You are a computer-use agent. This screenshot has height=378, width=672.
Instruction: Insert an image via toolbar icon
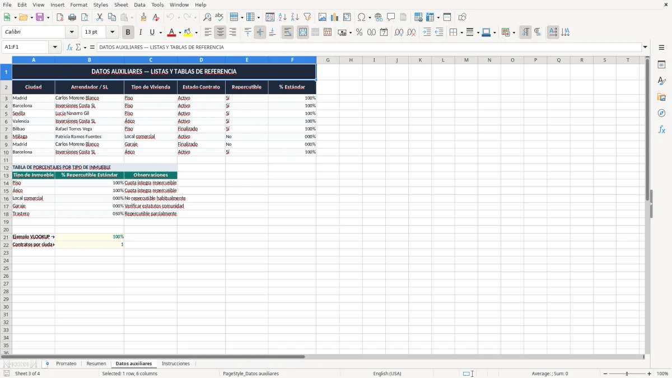point(323,17)
